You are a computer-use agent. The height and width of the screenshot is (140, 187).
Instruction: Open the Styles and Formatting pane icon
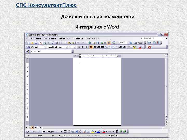tap(29, 47)
